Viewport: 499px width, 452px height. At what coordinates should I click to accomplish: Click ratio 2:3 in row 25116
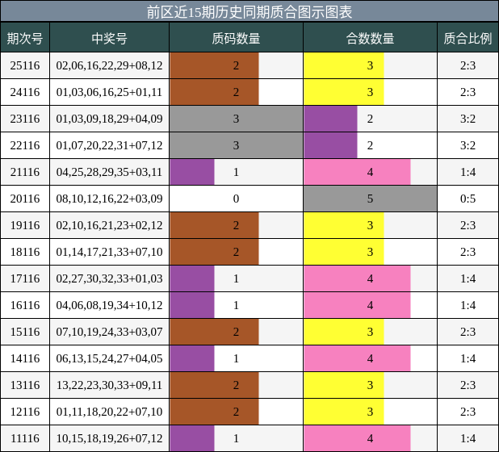pos(468,65)
